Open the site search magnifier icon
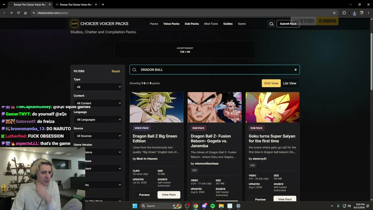 271,24
